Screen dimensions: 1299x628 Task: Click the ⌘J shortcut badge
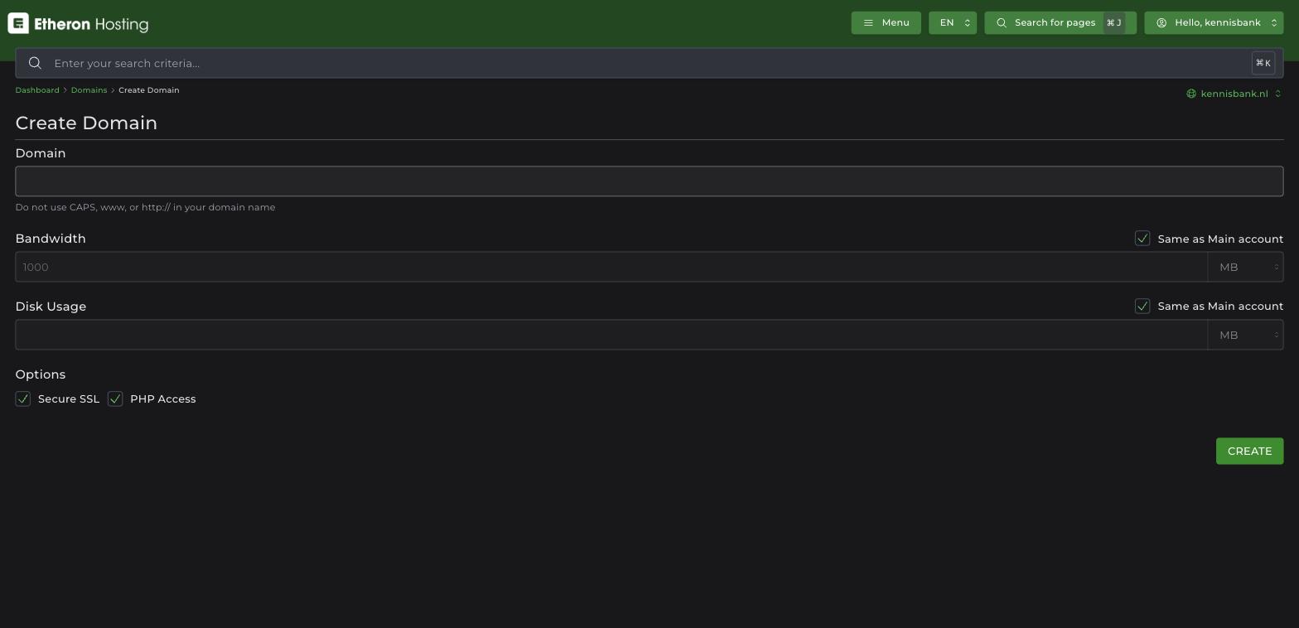pyautogui.click(x=1113, y=23)
